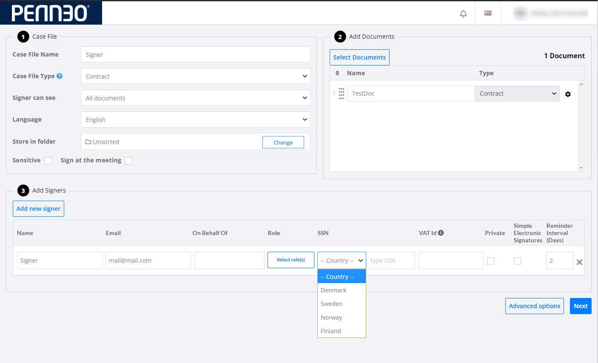Remove the signer row with X

[x=579, y=262]
